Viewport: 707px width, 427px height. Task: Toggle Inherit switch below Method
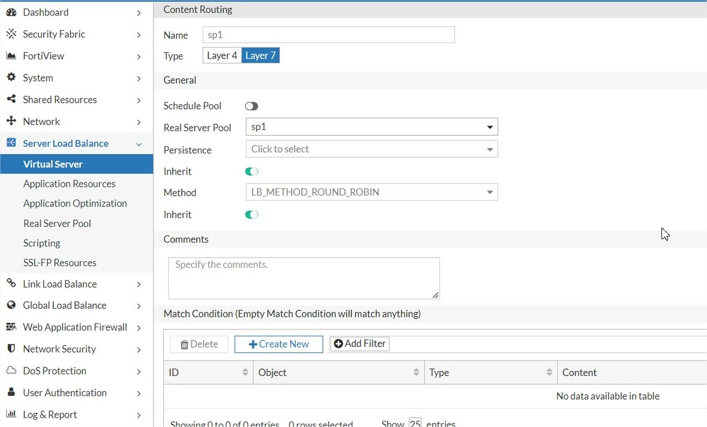251,214
